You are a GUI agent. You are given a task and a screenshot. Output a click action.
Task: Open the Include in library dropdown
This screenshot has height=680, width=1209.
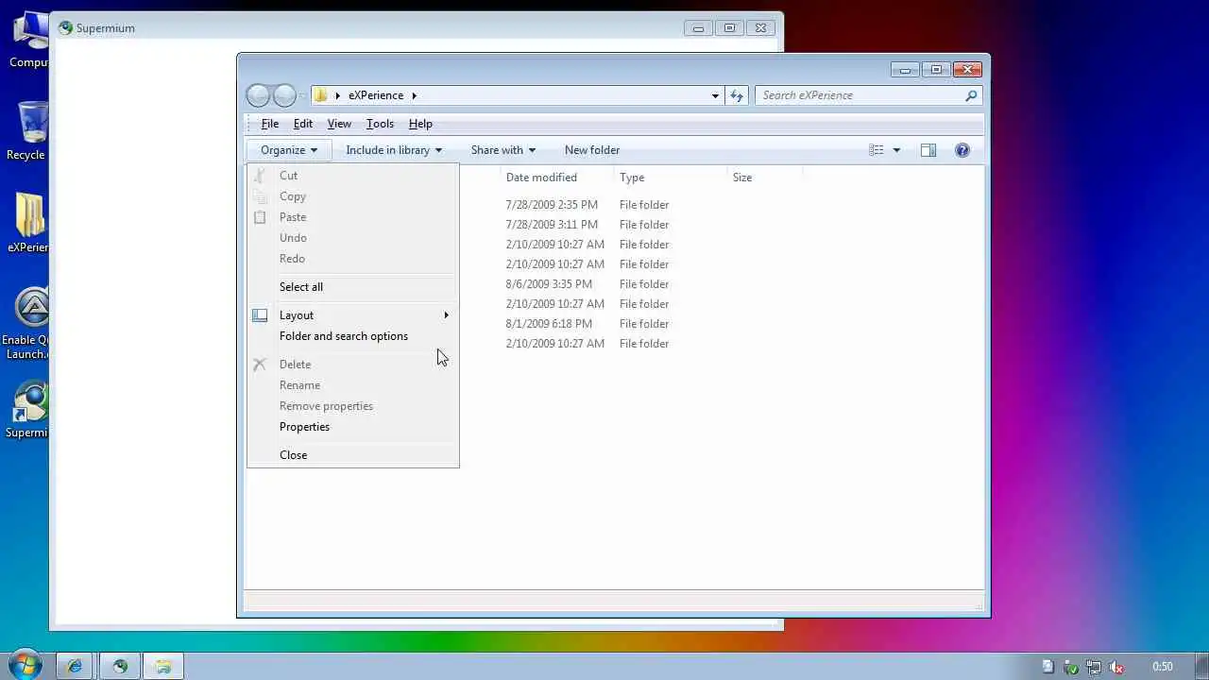coord(394,150)
